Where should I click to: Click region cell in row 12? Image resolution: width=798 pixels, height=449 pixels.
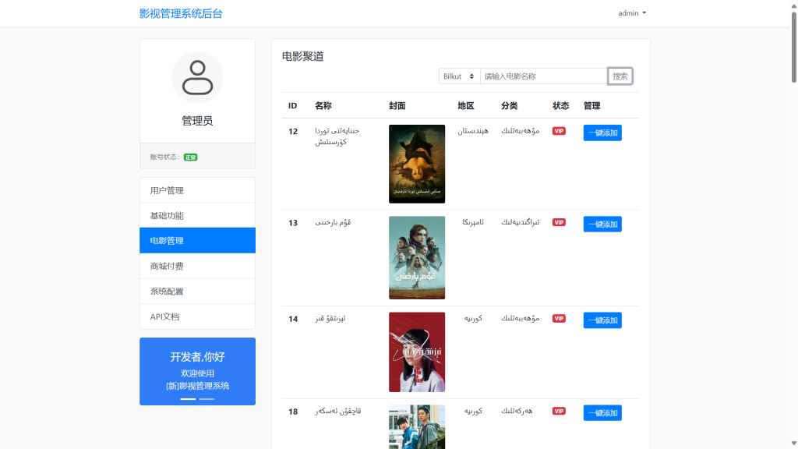click(x=473, y=131)
